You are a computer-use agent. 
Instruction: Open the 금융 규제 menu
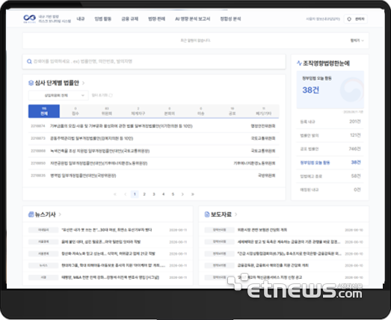(129, 19)
